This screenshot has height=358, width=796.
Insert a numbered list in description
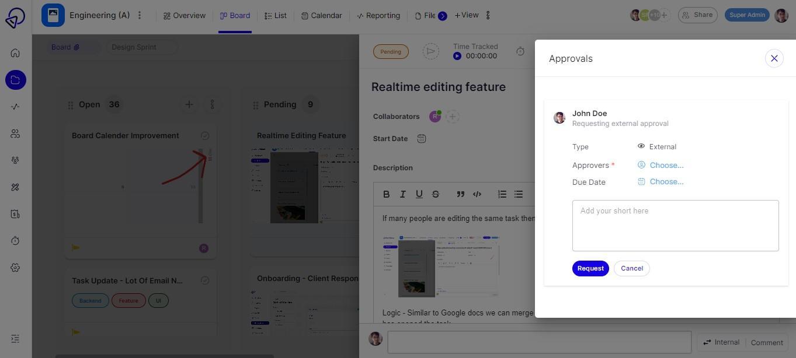(502, 194)
